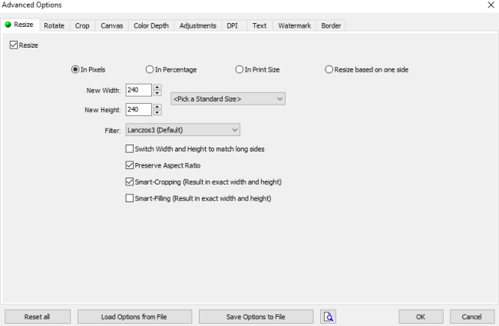Click into the New Height field
The image size is (499, 326).
(x=138, y=110)
